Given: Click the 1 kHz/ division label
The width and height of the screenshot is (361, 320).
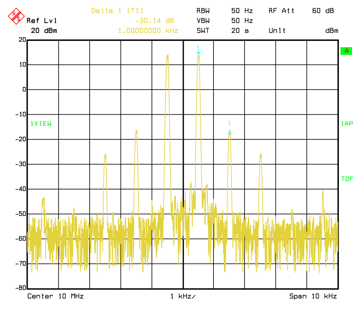Looking at the screenshot, I should (183, 296).
